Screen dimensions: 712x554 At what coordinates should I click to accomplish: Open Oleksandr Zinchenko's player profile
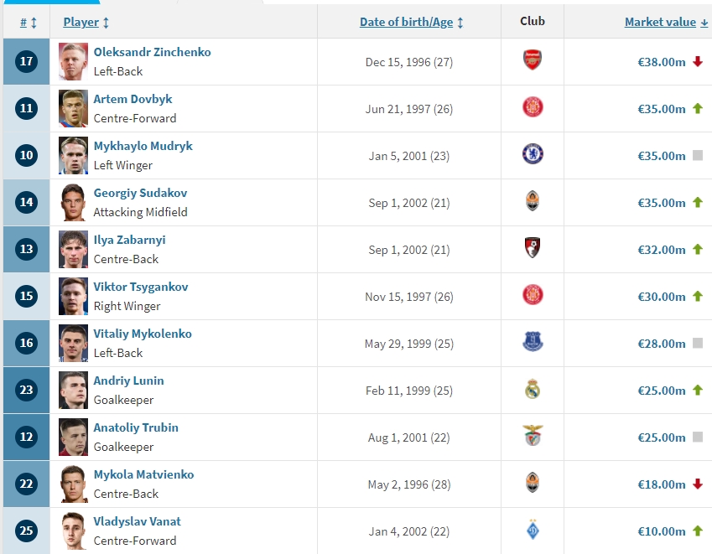pos(152,52)
